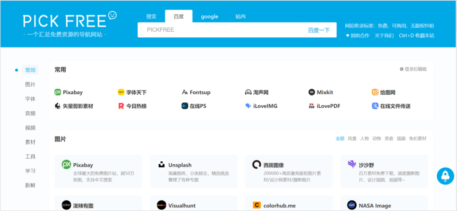
Task: Switch to the 搜索 search tab
Action: click(151, 16)
